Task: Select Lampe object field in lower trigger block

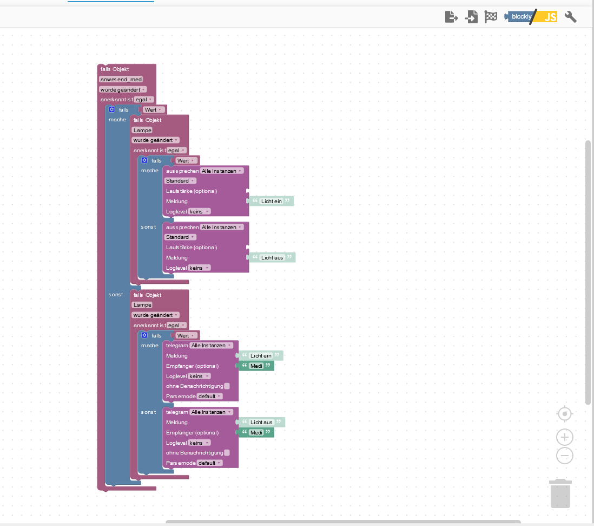Action: click(142, 305)
